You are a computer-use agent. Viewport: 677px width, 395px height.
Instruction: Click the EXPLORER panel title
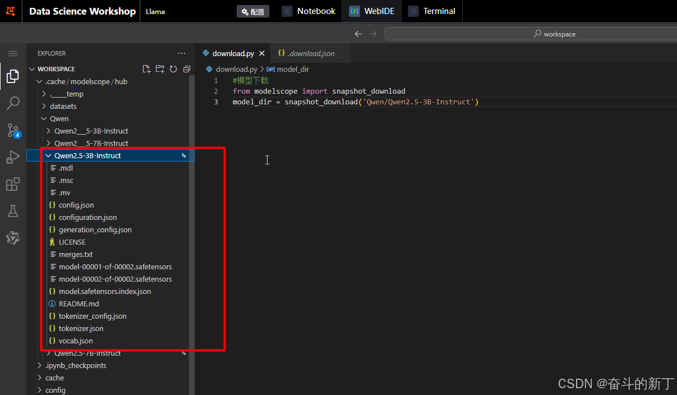click(x=52, y=53)
